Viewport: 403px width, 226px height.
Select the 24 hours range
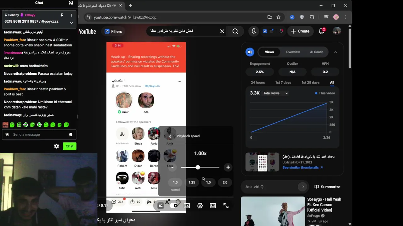pos(258,83)
